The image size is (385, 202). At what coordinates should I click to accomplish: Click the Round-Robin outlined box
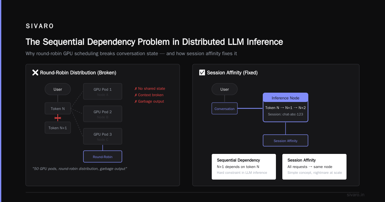point(103,156)
